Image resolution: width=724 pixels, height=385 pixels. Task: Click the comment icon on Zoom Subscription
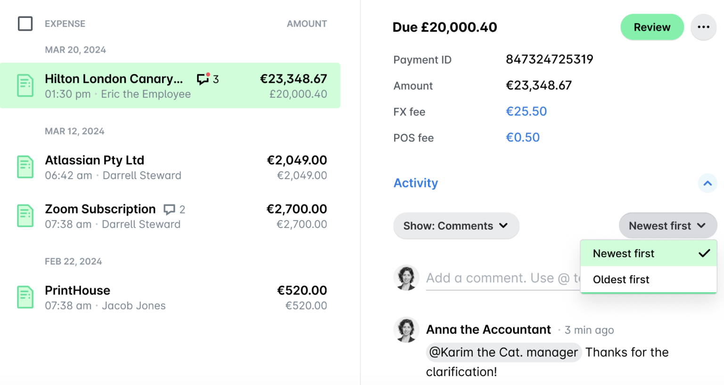(170, 210)
